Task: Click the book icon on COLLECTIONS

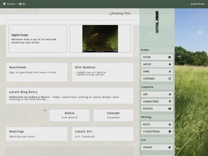Action: point(170,132)
